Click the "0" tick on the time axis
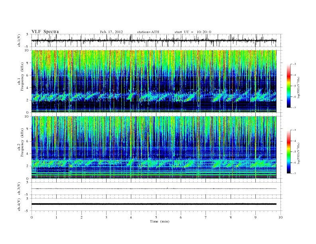Image resolution: width=316 pixels, height=244 pixels. click(32, 217)
